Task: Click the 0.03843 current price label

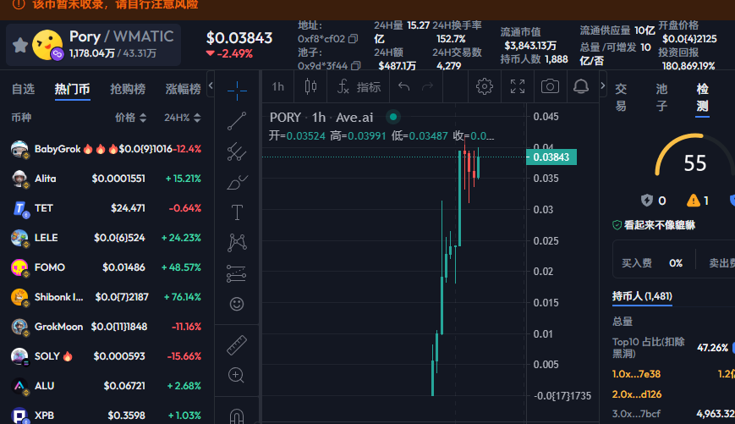Action: tap(551, 157)
